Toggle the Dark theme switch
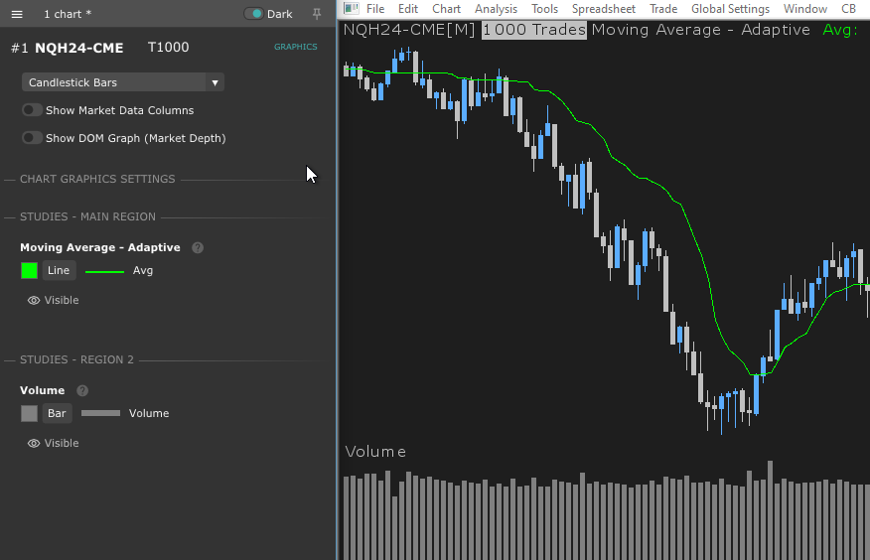Viewport: 870px width, 560px height. point(254,14)
